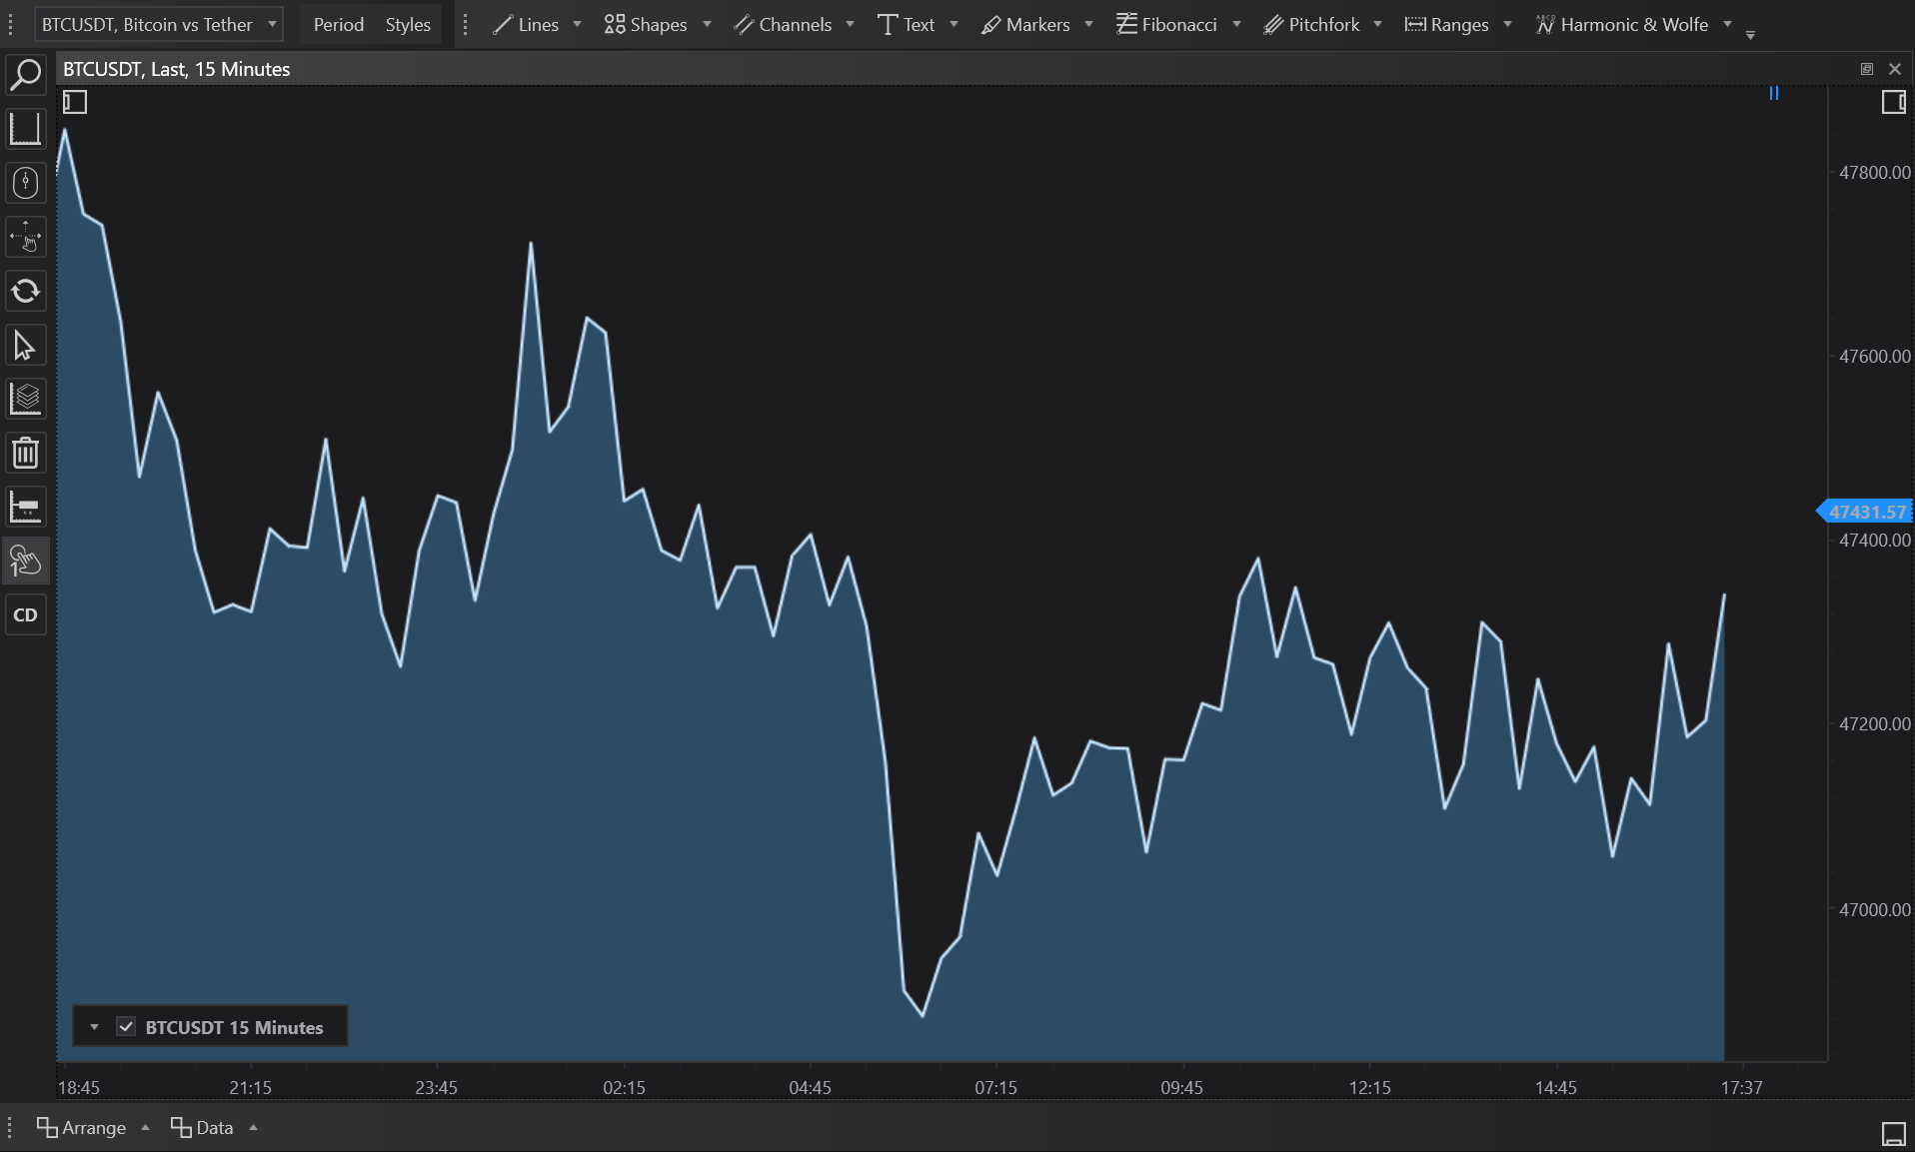Image resolution: width=1915 pixels, height=1152 pixels.
Task: Click the blue 47431.57 price marker
Action: [1865, 512]
